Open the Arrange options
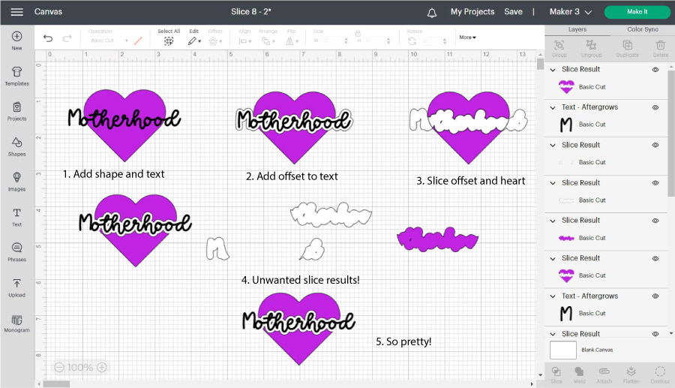 click(268, 38)
